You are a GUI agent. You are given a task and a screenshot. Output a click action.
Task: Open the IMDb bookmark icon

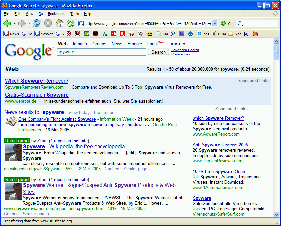click(x=150, y=34)
